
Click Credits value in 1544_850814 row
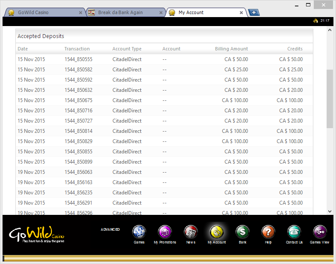[x=290, y=131]
